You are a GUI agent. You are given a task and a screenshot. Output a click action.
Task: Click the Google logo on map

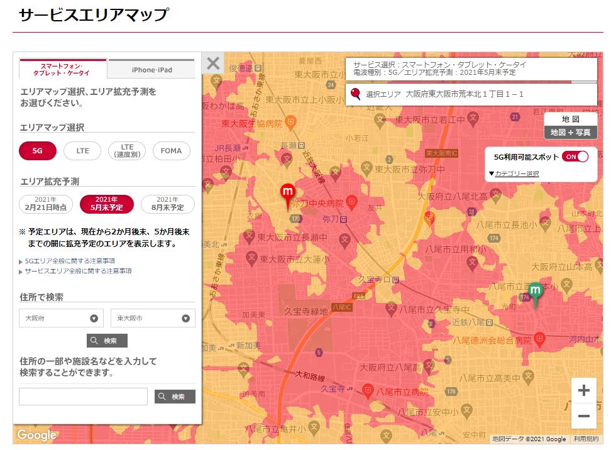pyautogui.click(x=36, y=435)
